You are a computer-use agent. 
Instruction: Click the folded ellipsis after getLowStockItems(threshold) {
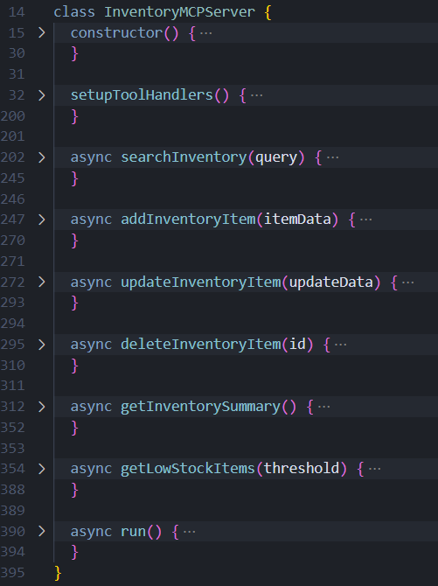tap(374, 469)
